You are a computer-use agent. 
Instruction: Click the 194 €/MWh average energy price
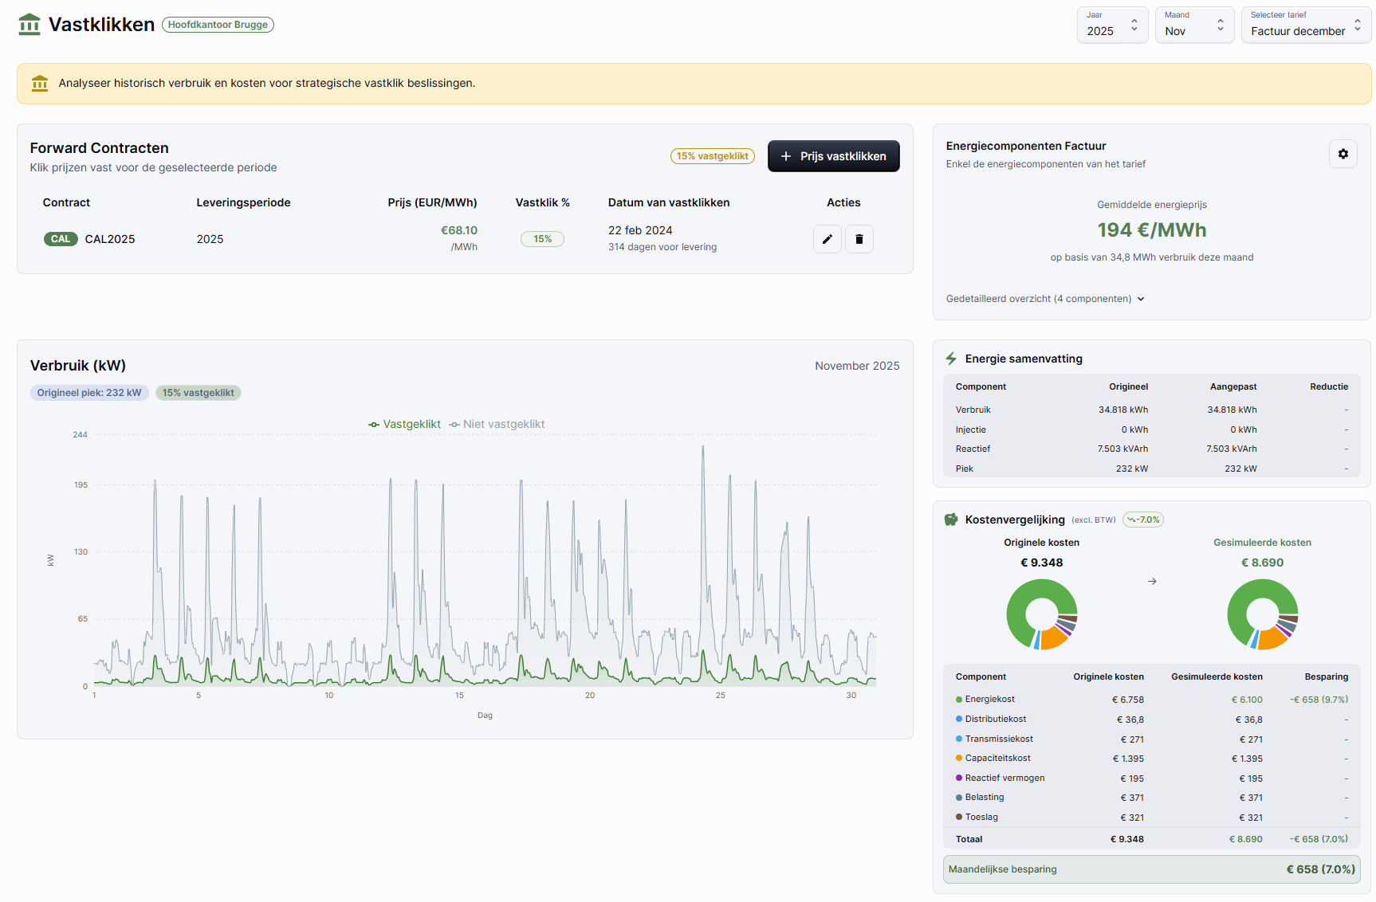(x=1152, y=230)
